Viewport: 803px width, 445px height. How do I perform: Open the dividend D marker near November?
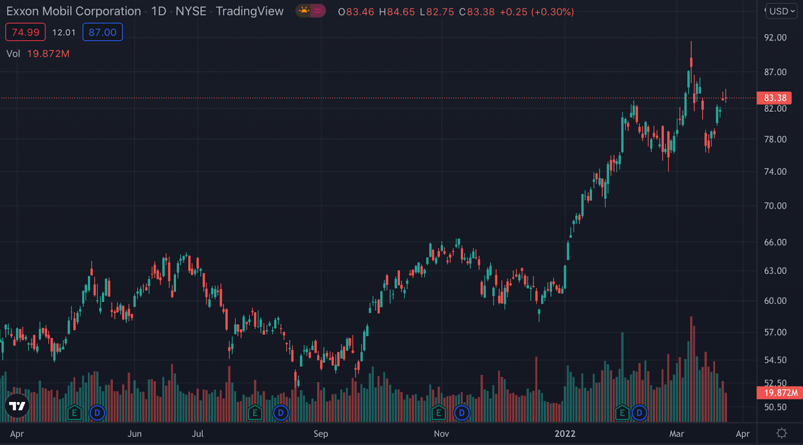point(461,413)
